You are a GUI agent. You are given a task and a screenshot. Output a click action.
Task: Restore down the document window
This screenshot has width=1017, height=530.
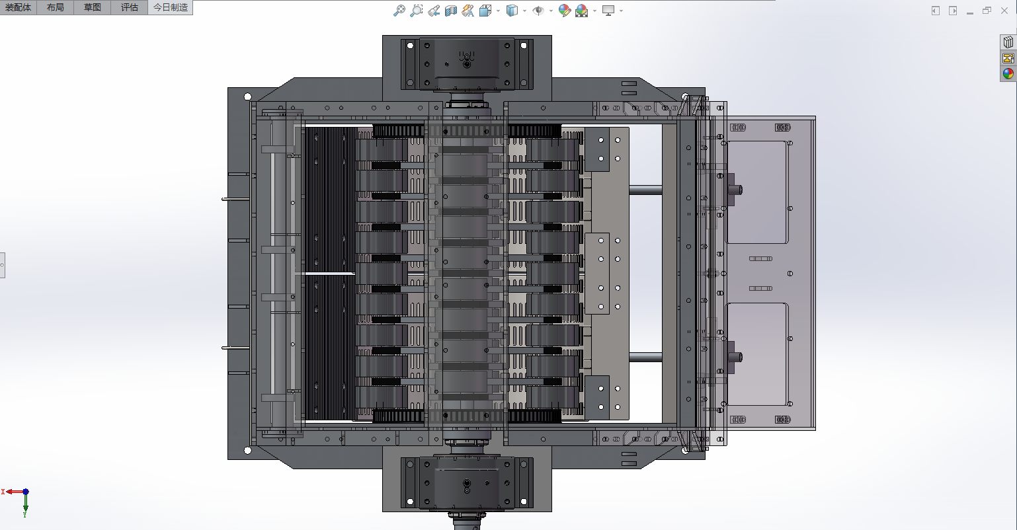point(987,11)
